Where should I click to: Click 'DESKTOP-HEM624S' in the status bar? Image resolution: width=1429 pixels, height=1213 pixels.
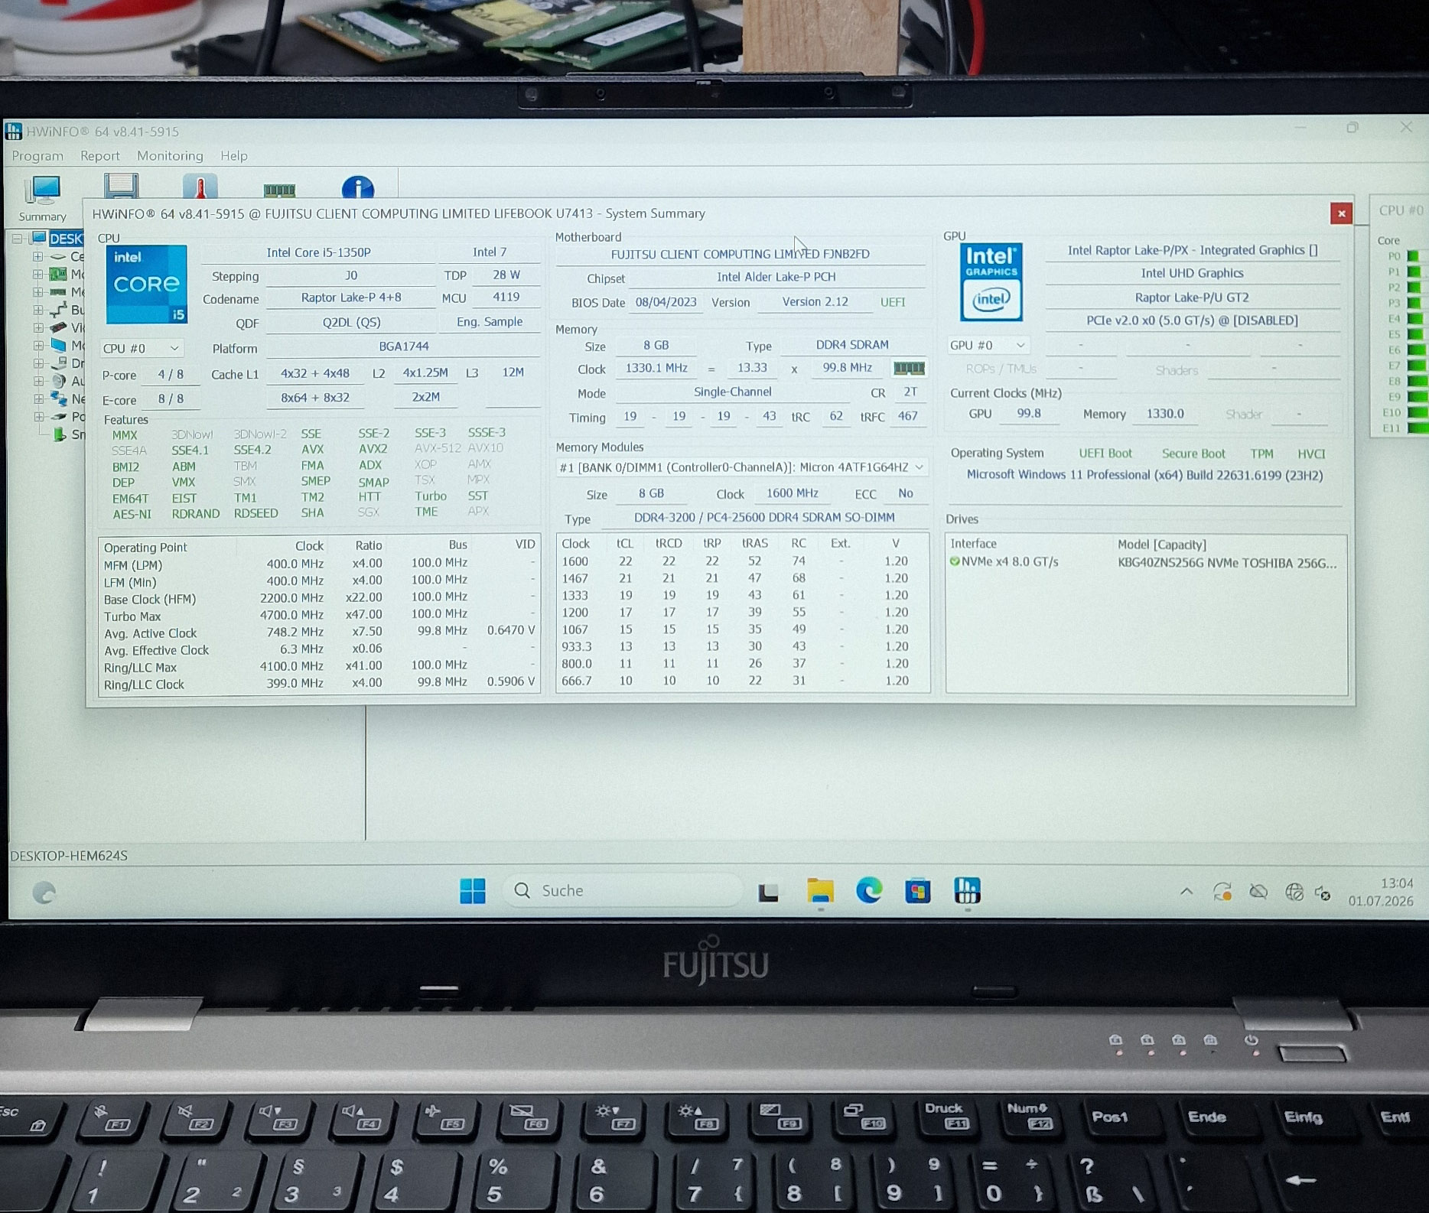[x=69, y=856]
